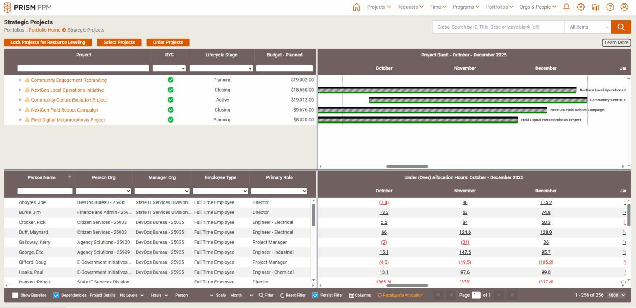Open application settings via the gear icon
This screenshot has width=636, height=308.
[581, 7]
